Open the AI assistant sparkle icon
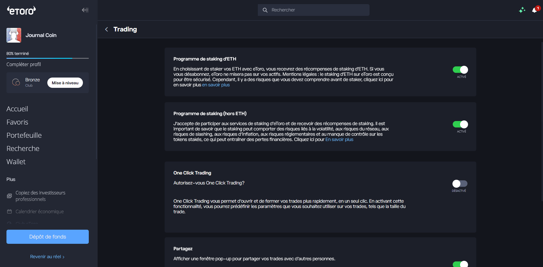The height and width of the screenshot is (267, 543). pos(522,10)
